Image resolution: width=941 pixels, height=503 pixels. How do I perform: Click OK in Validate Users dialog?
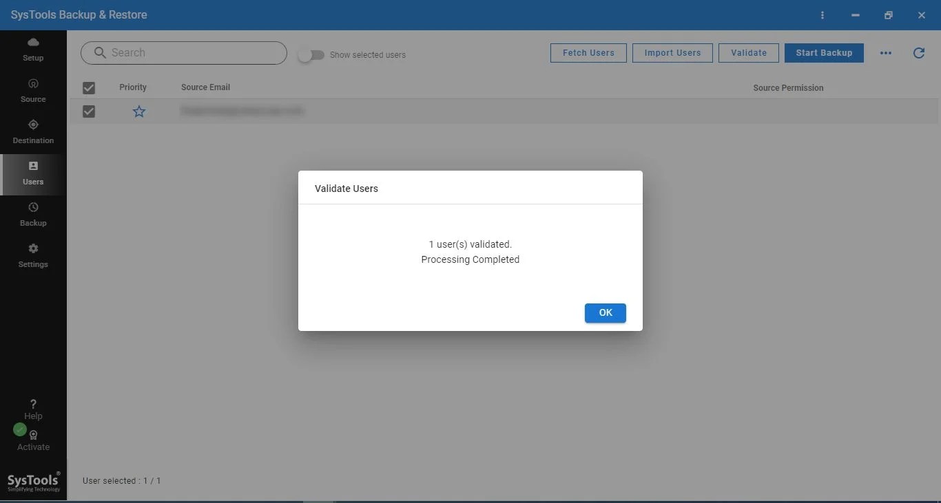pyautogui.click(x=605, y=313)
